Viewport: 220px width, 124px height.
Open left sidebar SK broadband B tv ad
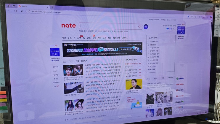click(55, 53)
